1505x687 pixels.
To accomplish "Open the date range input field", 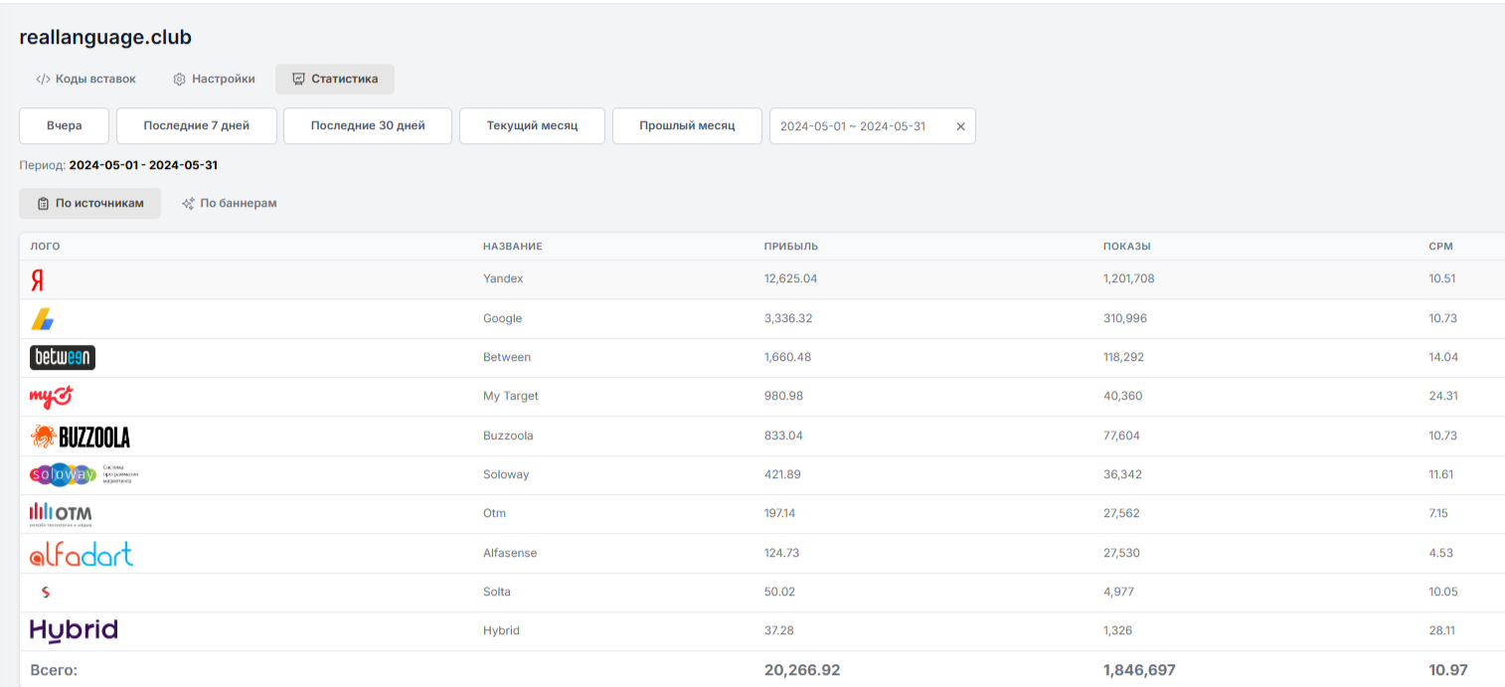I will pos(855,126).
